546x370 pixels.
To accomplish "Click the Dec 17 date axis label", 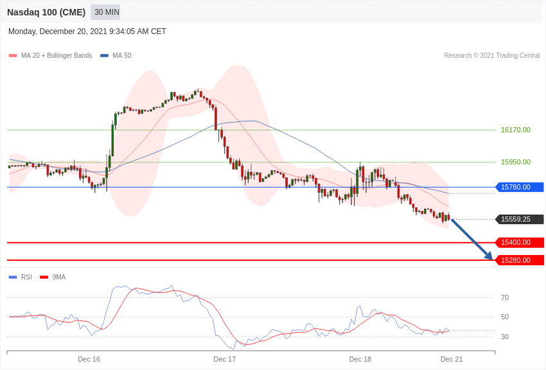I will pos(224,359).
